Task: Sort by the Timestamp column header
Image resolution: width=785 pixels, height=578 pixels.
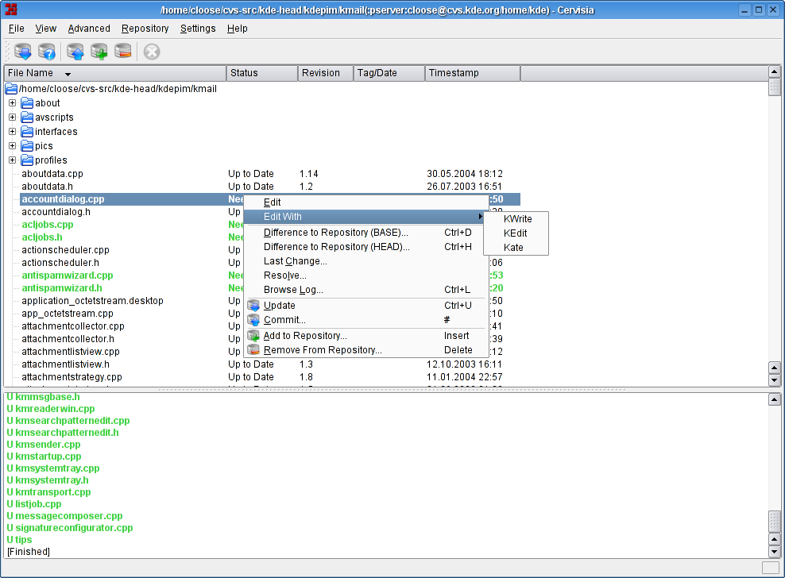Action: 472,73
